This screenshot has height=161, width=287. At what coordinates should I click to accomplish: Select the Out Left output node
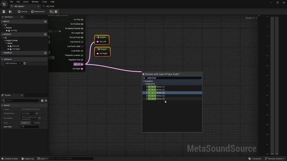coord(102,40)
